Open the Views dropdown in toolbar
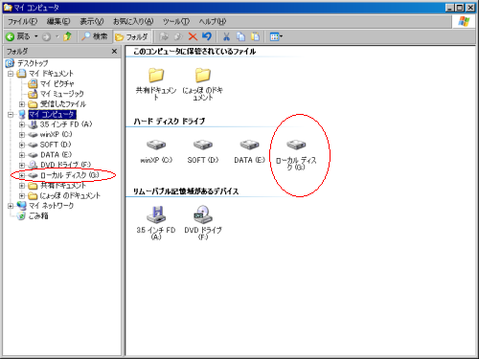Screen dimensions: 479x359 [276, 36]
